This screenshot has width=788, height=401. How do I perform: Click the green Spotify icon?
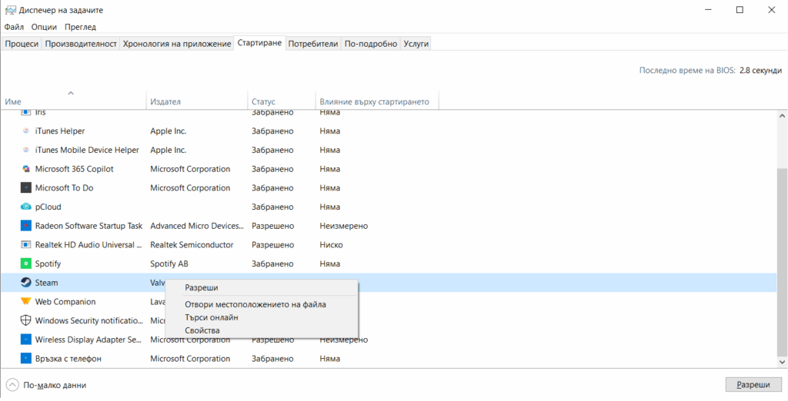click(x=25, y=263)
